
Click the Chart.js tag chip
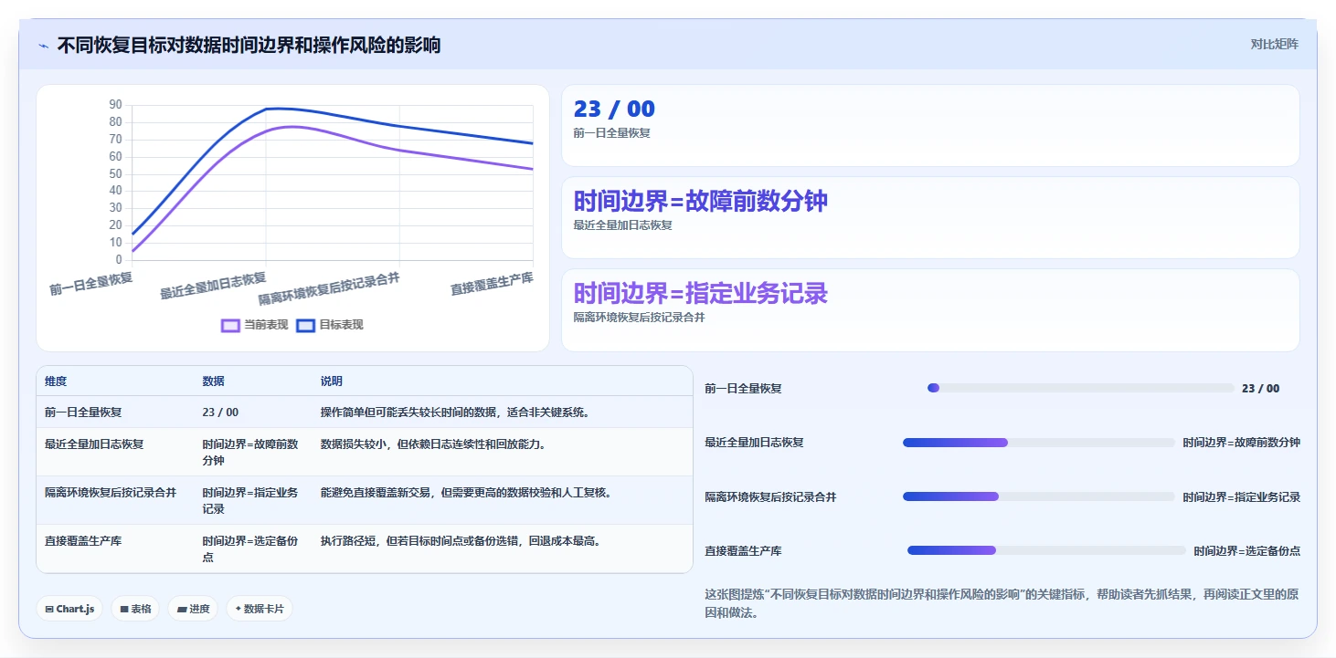pyautogui.click(x=69, y=609)
